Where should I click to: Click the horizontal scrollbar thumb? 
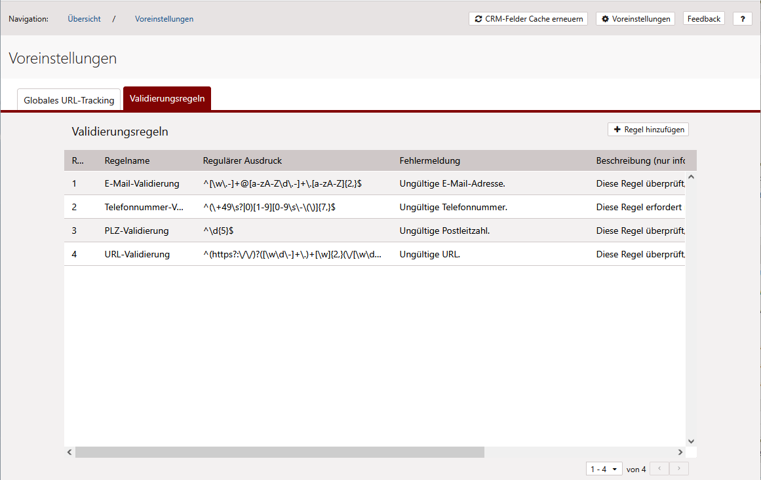(279, 452)
